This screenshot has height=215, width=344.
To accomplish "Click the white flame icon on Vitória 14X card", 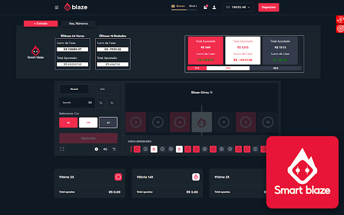I will [196, 177].
